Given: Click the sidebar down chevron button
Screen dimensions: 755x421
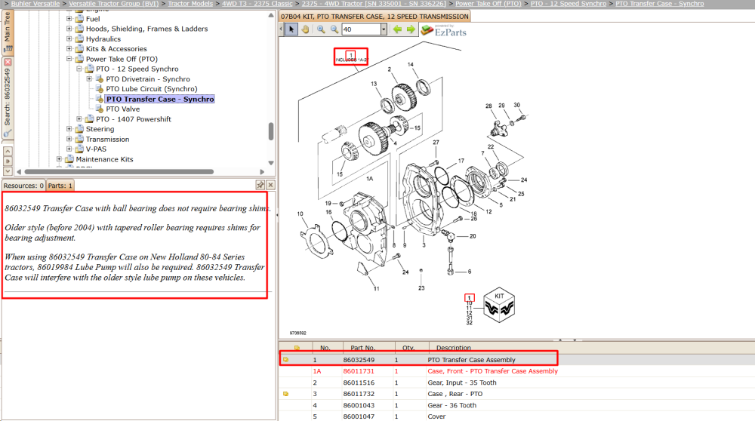Looking at the screenshot, I should click(x=8, y=171).
